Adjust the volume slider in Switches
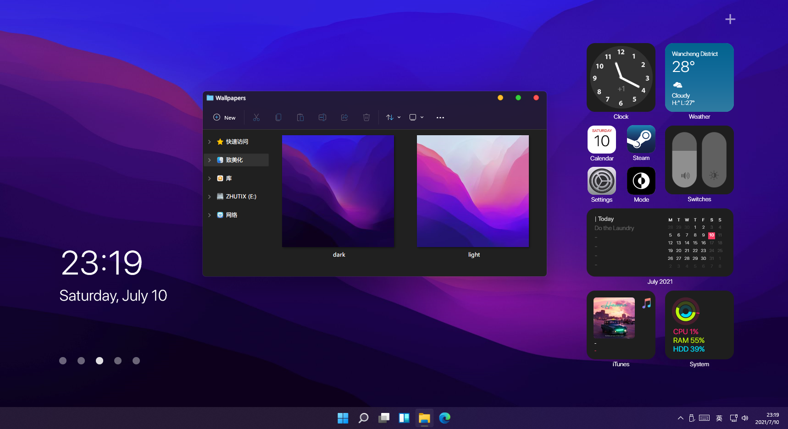788x429 pixels. (x=684, y=160)
